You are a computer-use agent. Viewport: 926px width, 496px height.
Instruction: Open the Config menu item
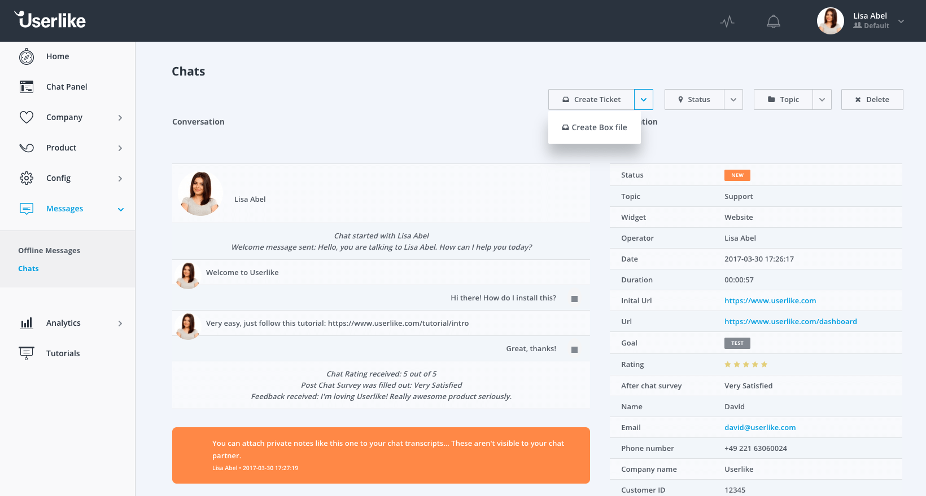pos(58,178)
